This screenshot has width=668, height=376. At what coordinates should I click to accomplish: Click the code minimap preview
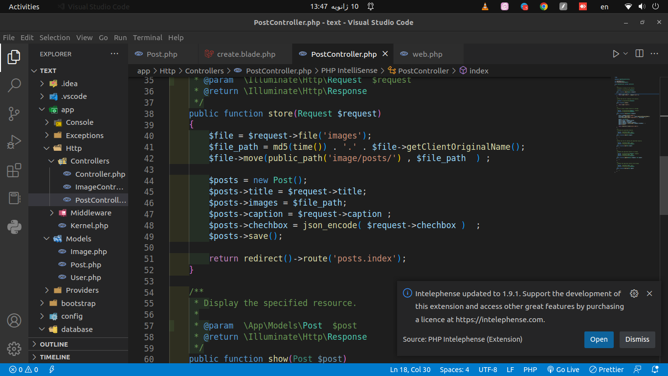(x=636, y=125)
